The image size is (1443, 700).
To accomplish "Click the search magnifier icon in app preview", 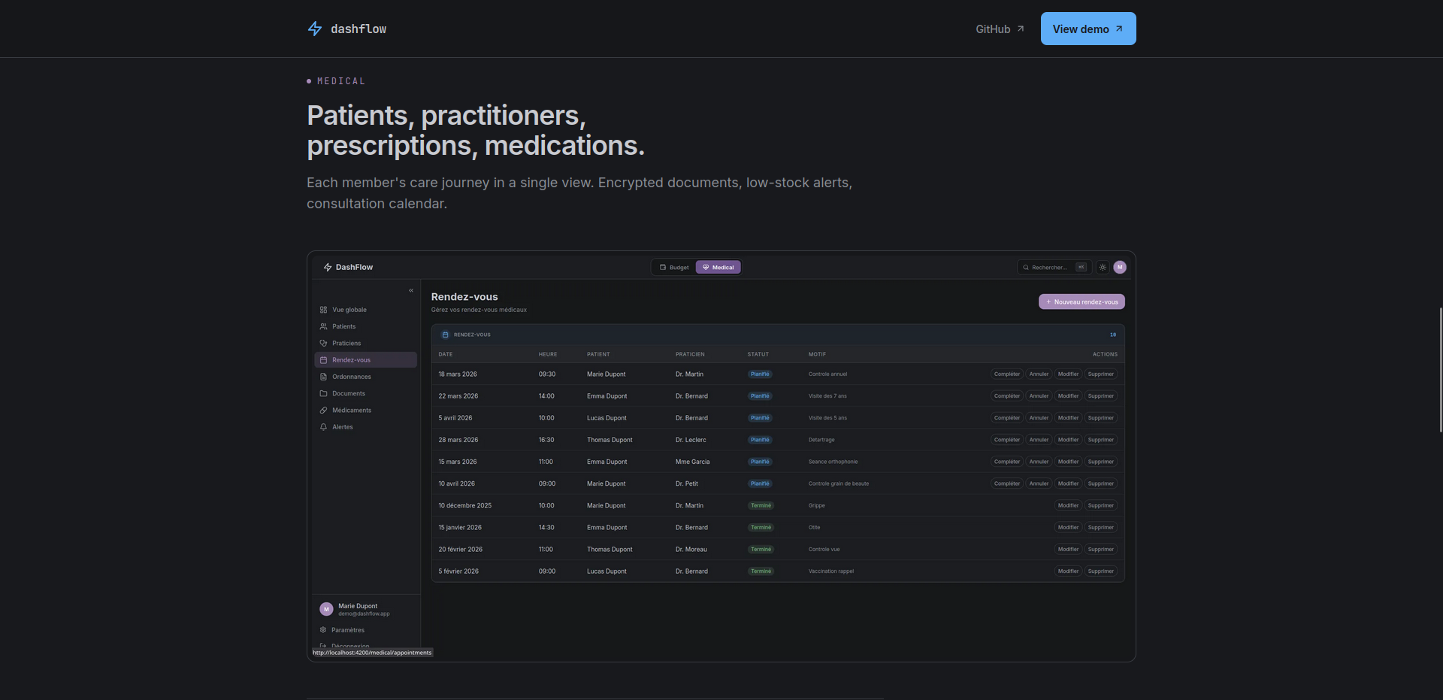I will (1026, 267).
